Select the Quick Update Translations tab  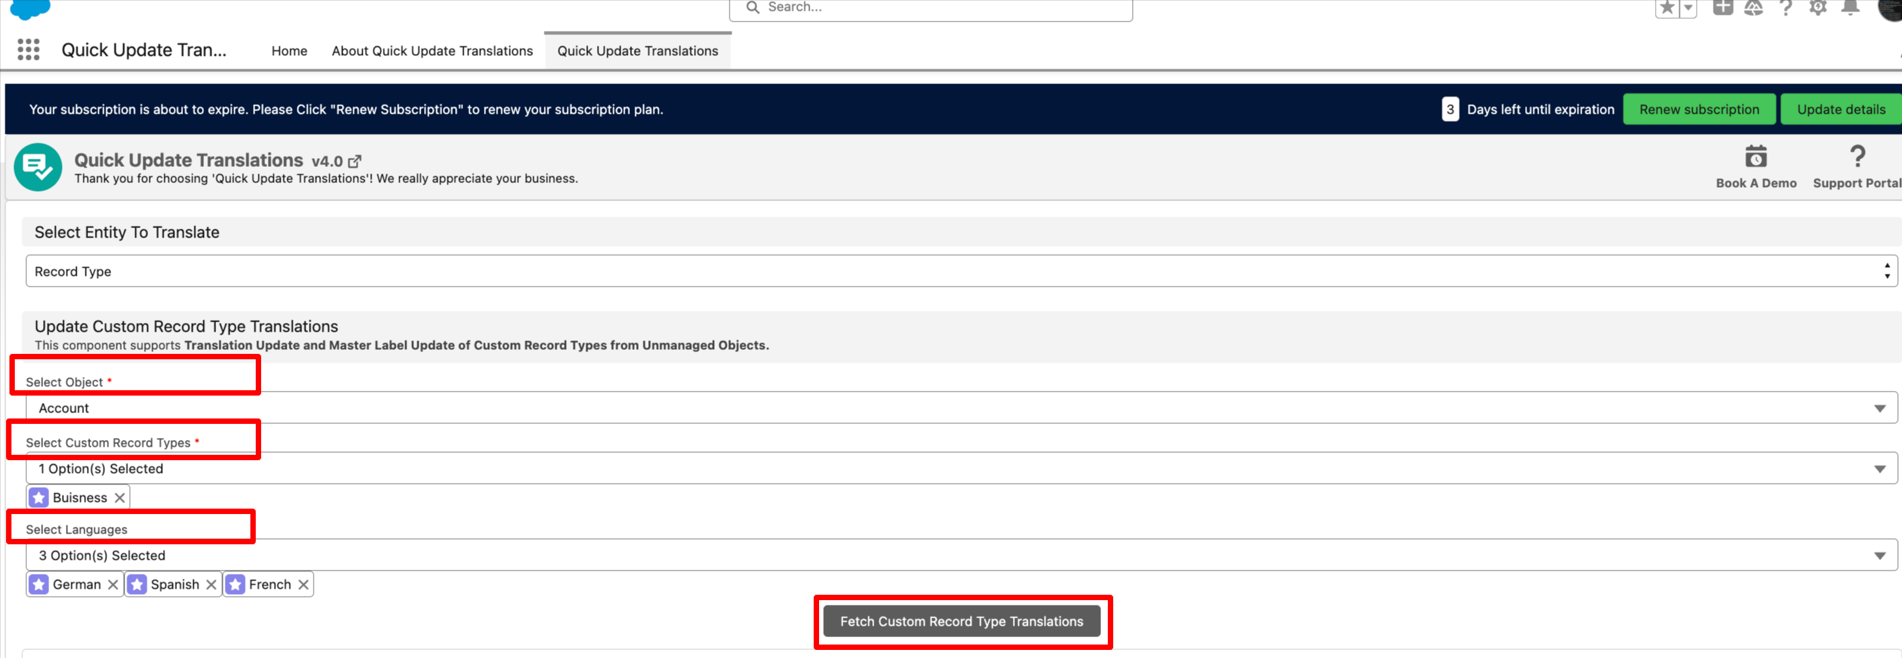(x=638, y=51)
